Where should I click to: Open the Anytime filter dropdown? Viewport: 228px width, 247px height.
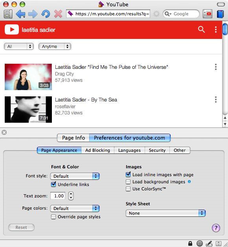[x=55, y=46]
